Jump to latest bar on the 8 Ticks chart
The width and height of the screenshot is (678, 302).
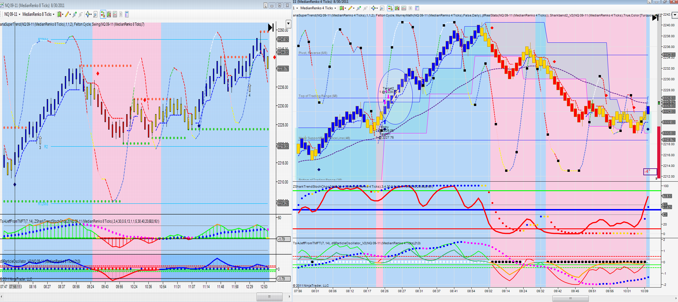point(271,28)
